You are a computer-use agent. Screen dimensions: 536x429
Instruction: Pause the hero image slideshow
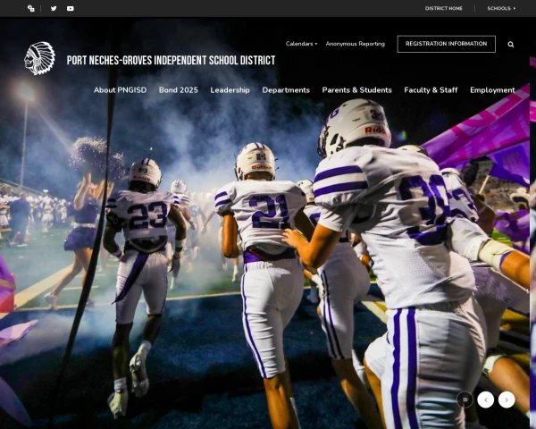click(465, 400)
